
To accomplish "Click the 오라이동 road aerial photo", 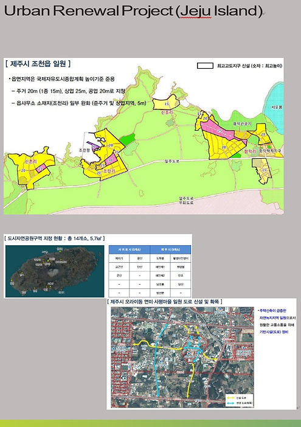I will point(182,357).
